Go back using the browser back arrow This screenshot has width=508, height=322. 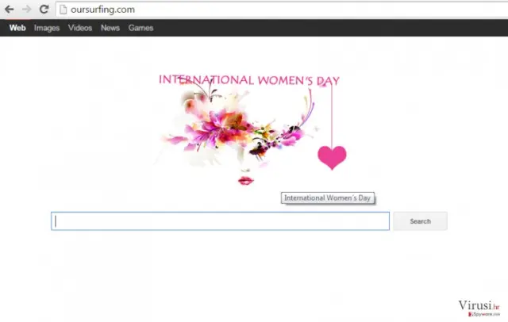point(9,10)
